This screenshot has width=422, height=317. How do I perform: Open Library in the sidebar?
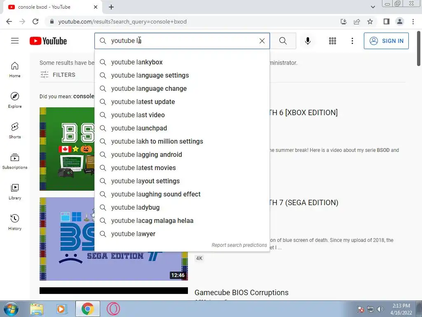point(15,192)
